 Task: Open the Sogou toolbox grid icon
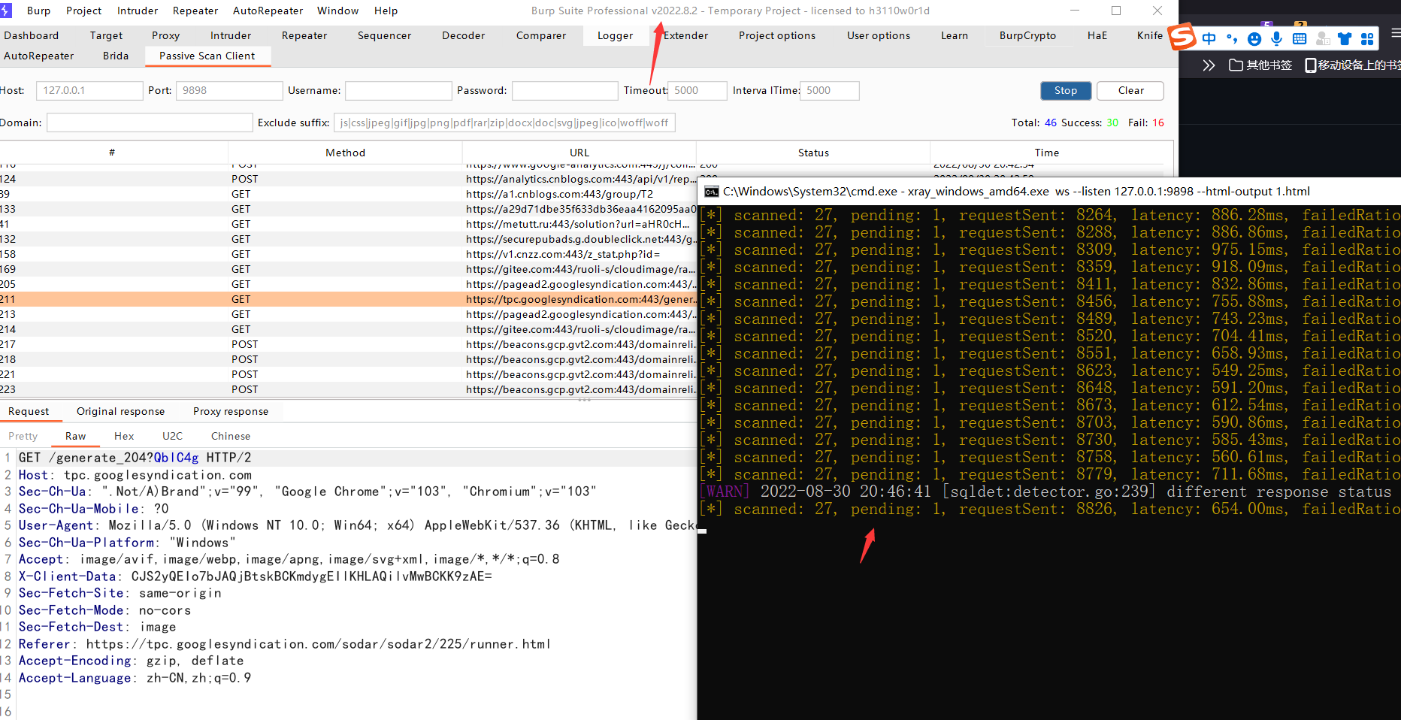click(1367, 39)
